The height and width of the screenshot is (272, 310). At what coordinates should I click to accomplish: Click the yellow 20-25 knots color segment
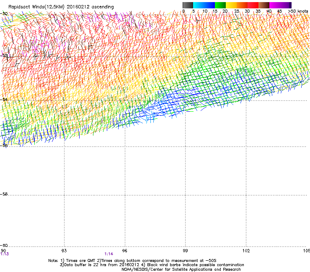(x=231, y=5)
